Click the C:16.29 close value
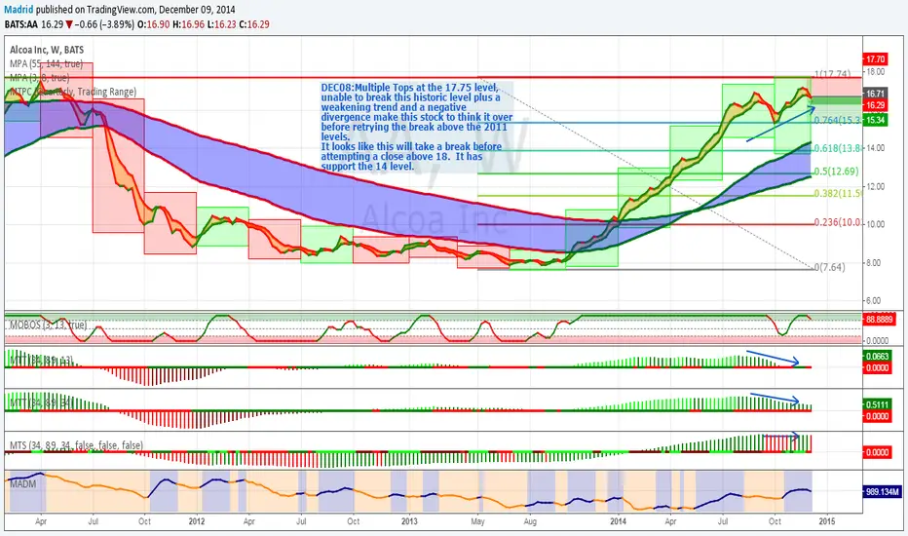This screenshot has width=908, height=536. tap(254, 24)
